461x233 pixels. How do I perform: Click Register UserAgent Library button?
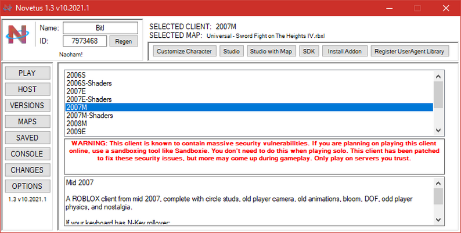[409, 51]
